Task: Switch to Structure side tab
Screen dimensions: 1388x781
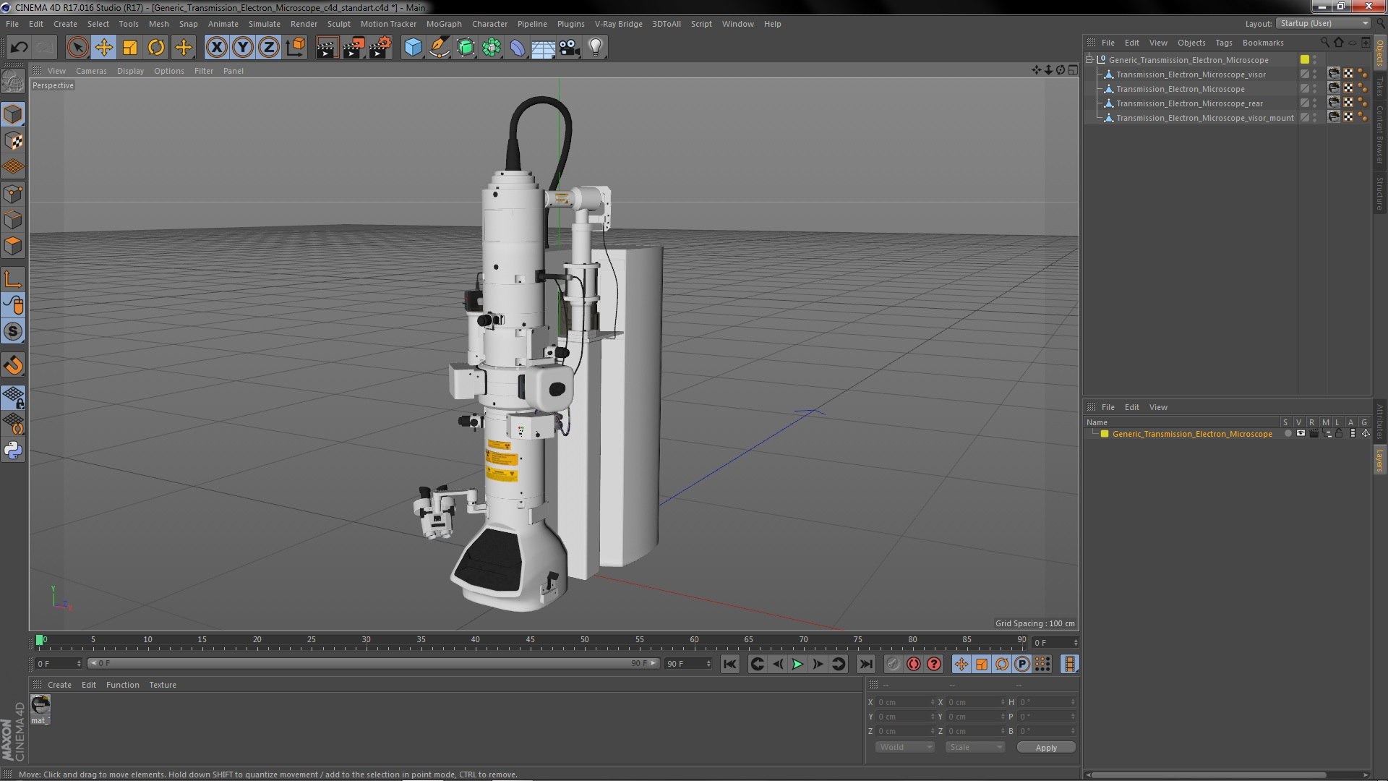Action: tap(1380, 193)
